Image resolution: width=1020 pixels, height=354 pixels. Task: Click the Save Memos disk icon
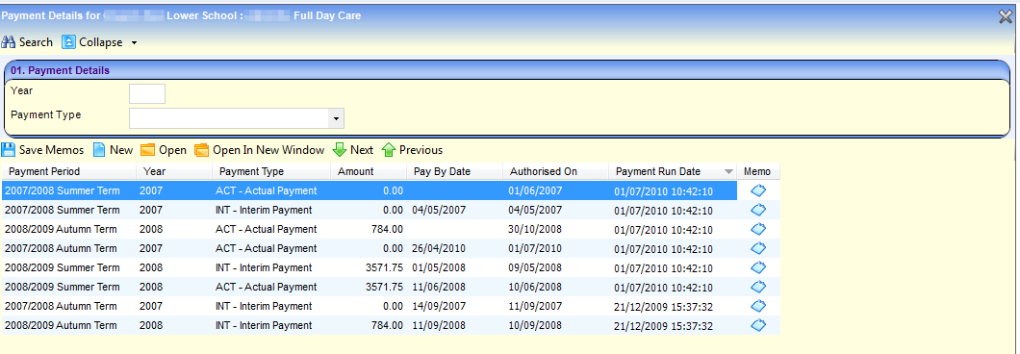8,150
